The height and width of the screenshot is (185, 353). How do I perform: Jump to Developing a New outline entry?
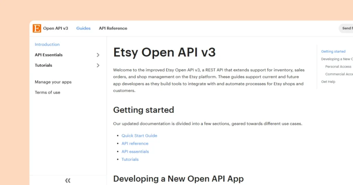337,59
